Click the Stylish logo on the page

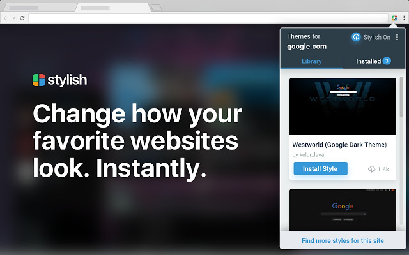click(x=59, y=80)
